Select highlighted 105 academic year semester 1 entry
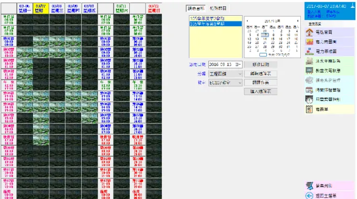The height and width of the screenshot is (199, 357). (x=215, y=24)
